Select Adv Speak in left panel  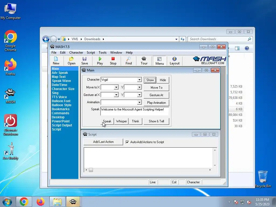[60, 73]
